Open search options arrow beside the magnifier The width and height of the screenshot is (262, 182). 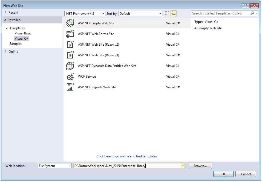coord(256,13)
